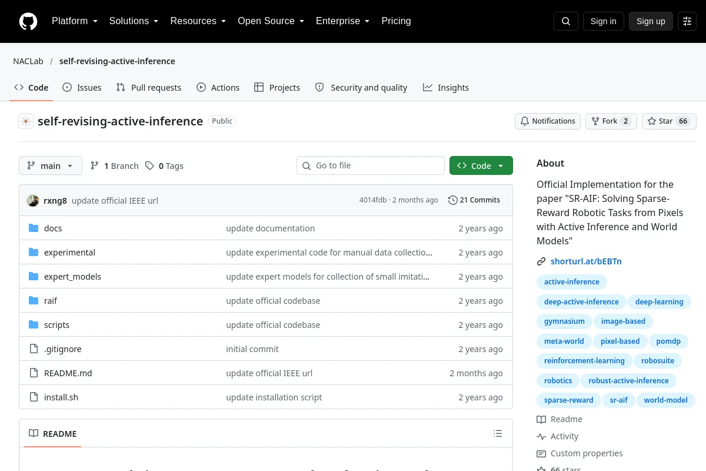Open the Actions tab
Screen dimensions: 706x471
(x=218, y=88)
